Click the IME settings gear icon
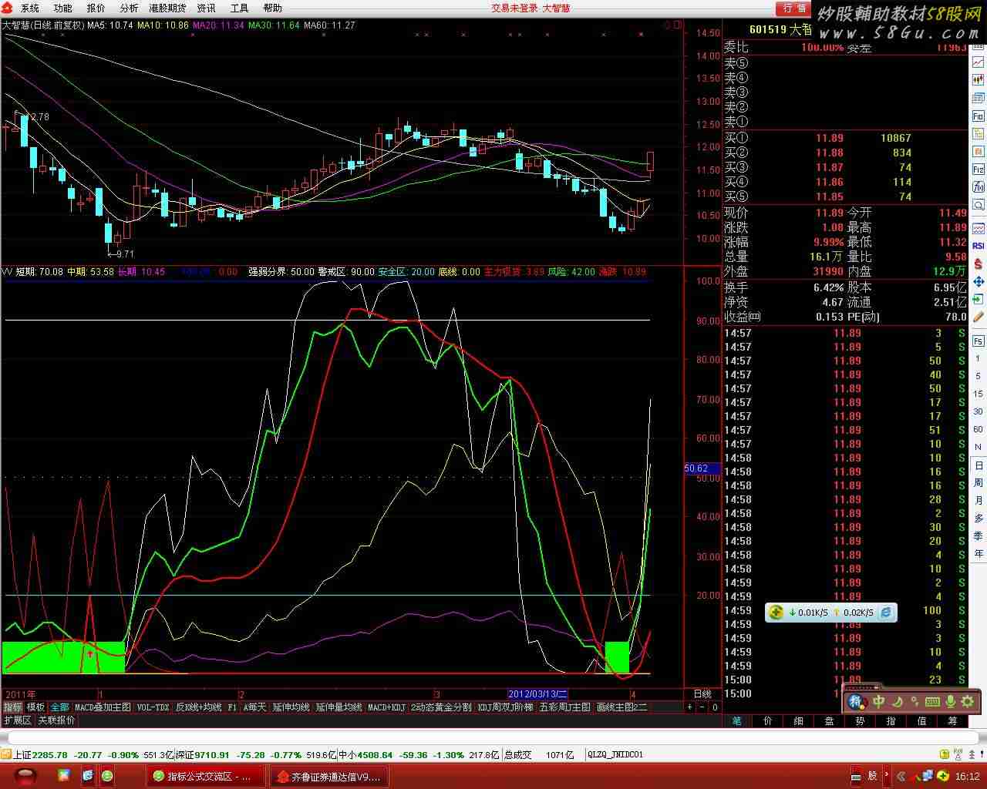Screen dimensions: 987x789 [x=966, y=701]
